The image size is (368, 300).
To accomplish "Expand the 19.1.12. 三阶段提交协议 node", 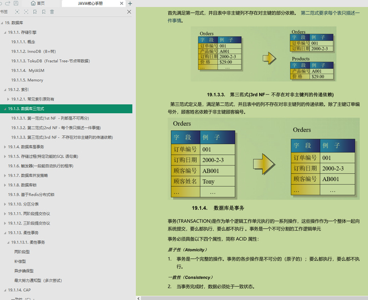I will pos(5,223).
